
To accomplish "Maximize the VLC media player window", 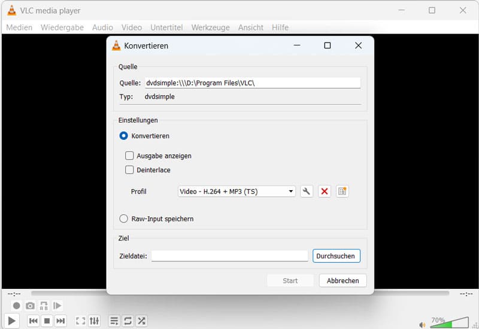I will 432,10.
